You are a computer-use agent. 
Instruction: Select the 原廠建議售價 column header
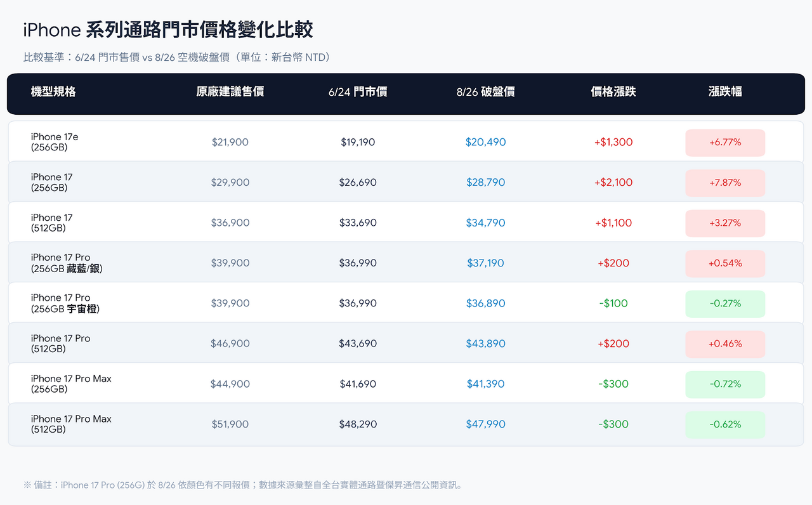click(230, 92)
